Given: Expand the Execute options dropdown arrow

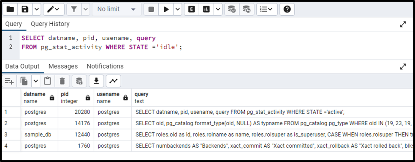Looking at the screenshot, I should 178,10.
